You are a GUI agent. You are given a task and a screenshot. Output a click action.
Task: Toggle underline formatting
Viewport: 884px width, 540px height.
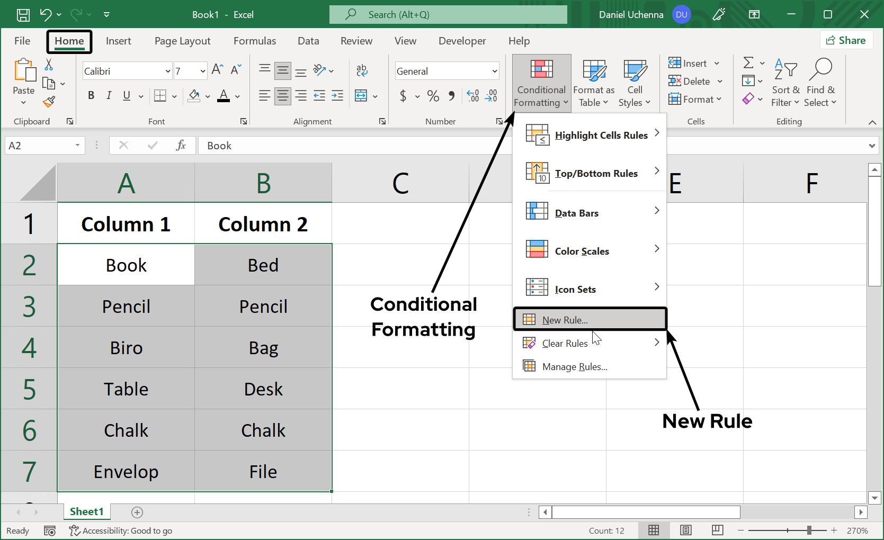[126, 95]
